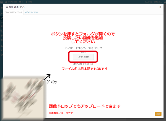This screenshot has width=166, height=121.
Task: Click the 画像を選択する dialog title
Action: click(15, 7)
